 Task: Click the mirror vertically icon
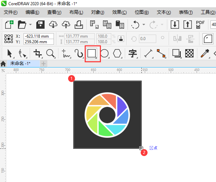190,39
